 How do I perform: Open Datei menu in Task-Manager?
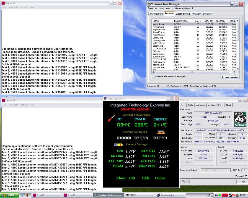(150, 8)
